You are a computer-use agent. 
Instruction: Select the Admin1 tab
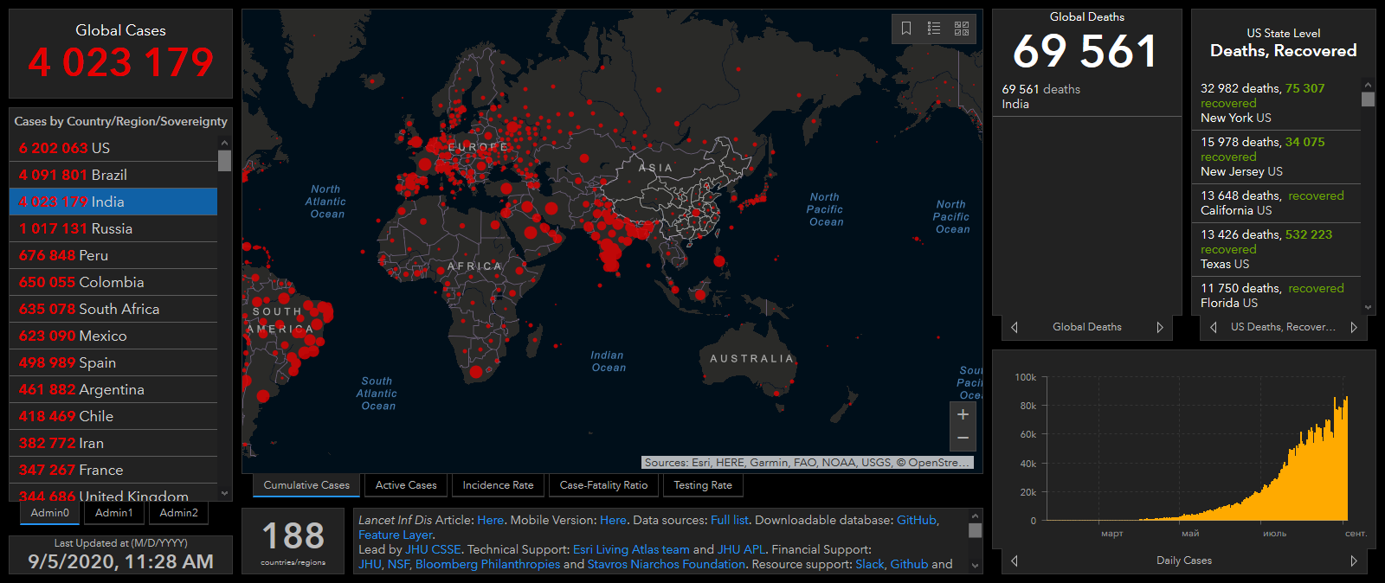coord(114,513)
